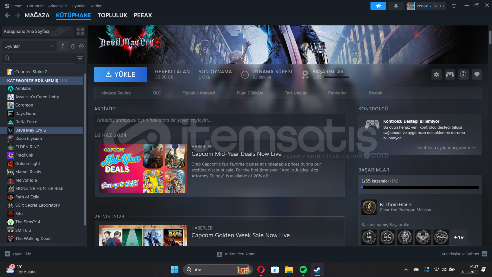
Task: Switch library to grid view icon
Action: pyautogui.click(x=80, y=31)
